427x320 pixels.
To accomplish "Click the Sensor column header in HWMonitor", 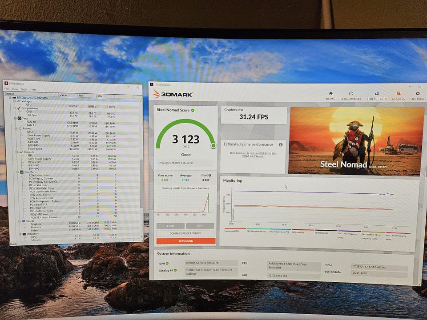I will point(31,94).
